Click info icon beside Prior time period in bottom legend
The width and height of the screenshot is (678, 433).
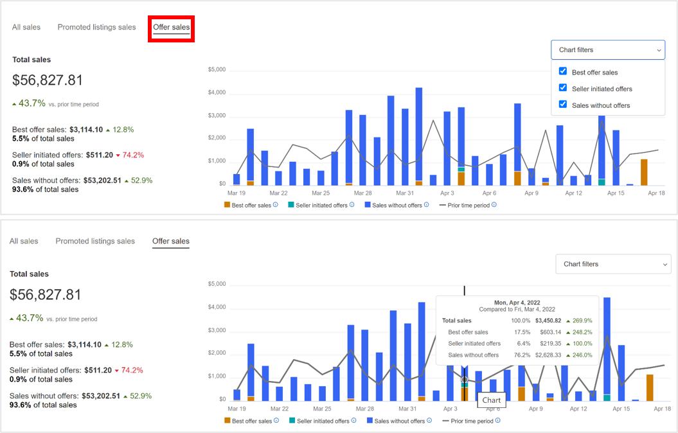pos(497,421)
